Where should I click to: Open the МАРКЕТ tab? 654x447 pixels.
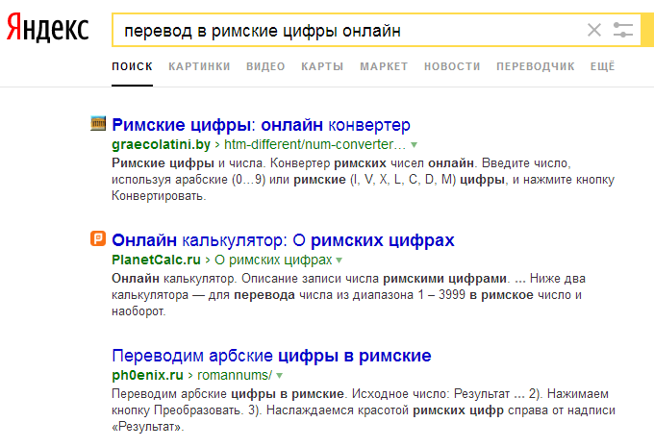[x=384, y=66]
